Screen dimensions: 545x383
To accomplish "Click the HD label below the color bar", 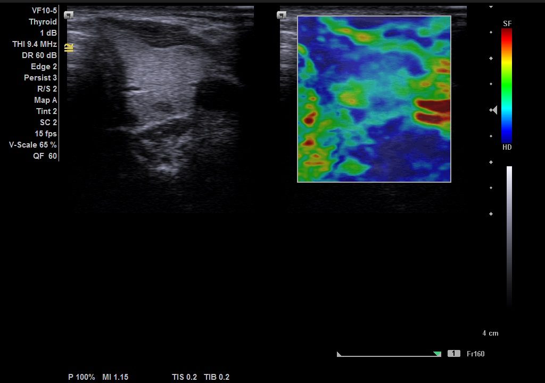I will pyautogui.click(x=507, y=147).
